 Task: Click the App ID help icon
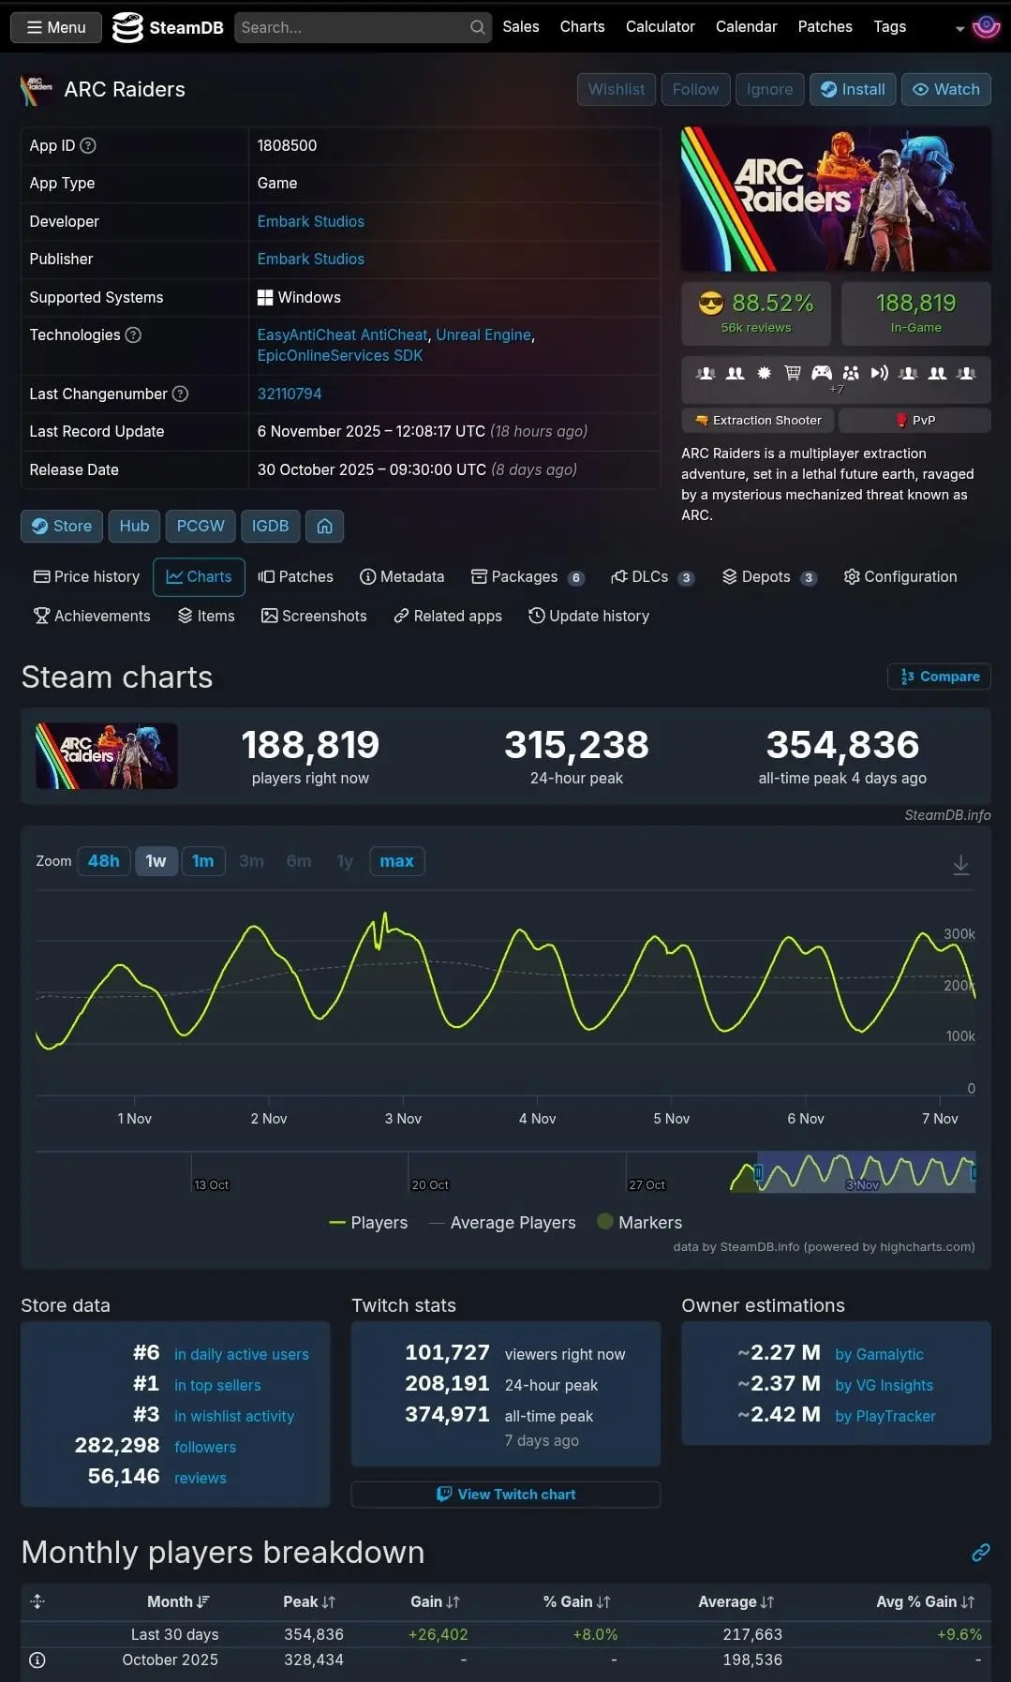tap(88, 146)
